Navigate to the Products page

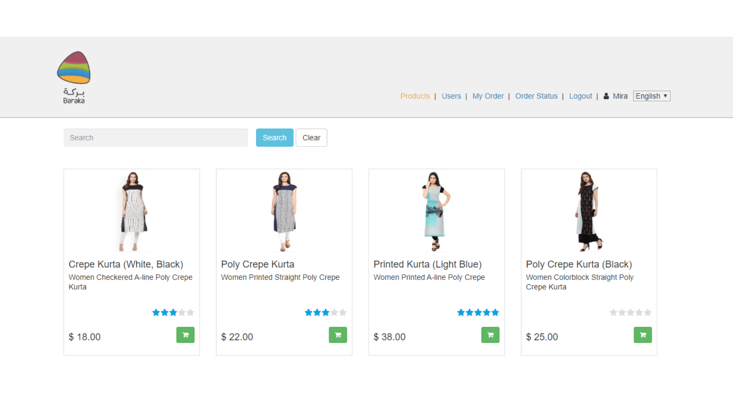(415, 96)
